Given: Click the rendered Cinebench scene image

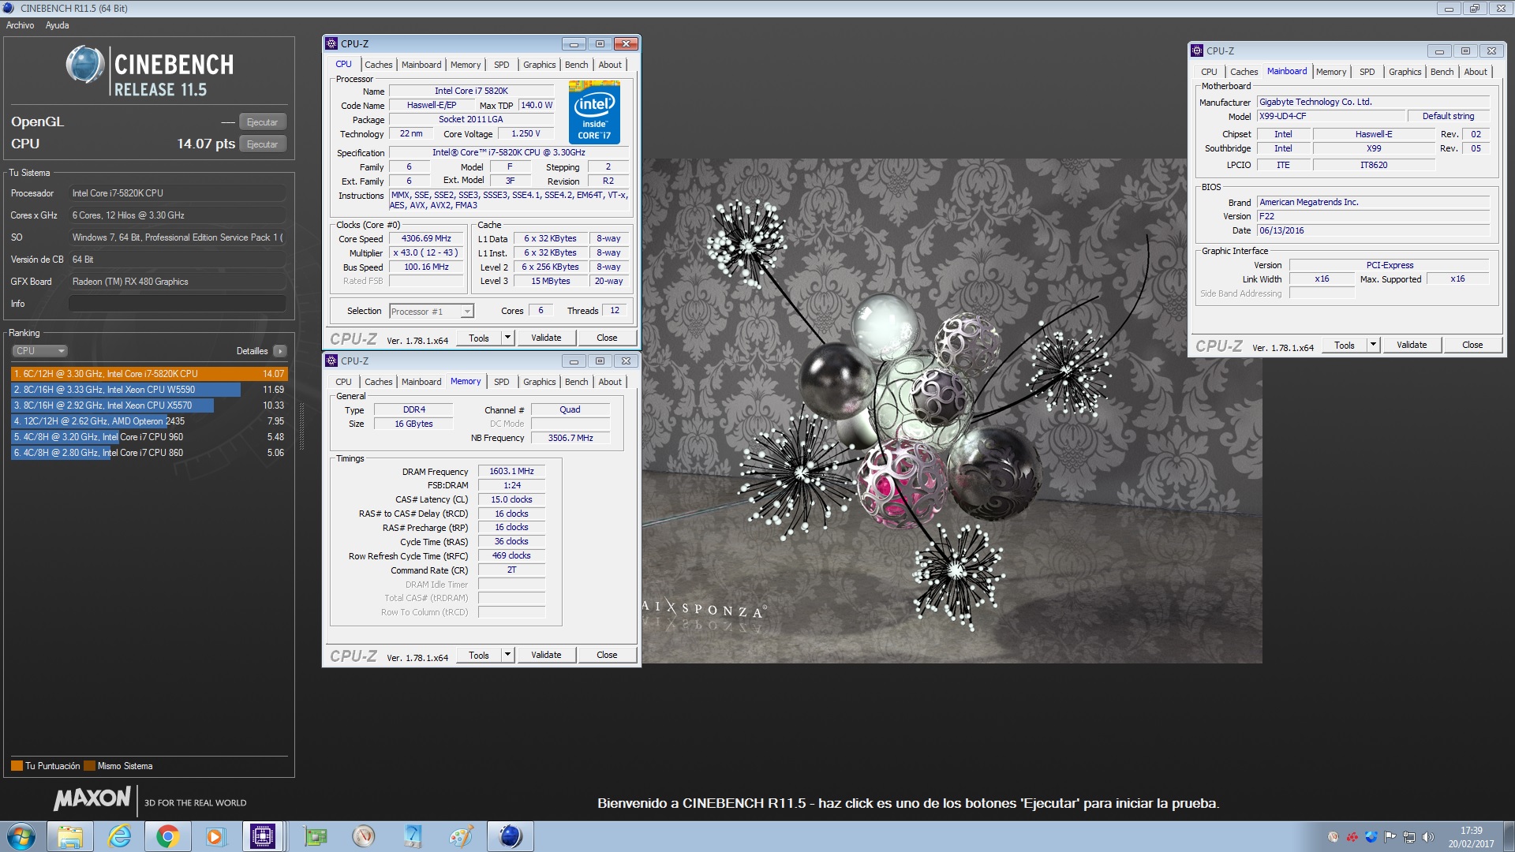Looking at the screenshot, I should [952, 410].
